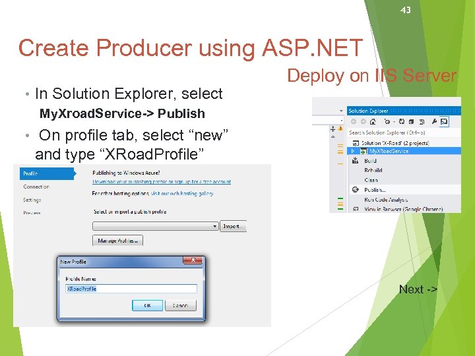Click the Forward arrow in Solution Explorer toolbar
Image resolution: width=475 pixels, height=356 pixels.
pyautogui.click(x=363, y=122)
